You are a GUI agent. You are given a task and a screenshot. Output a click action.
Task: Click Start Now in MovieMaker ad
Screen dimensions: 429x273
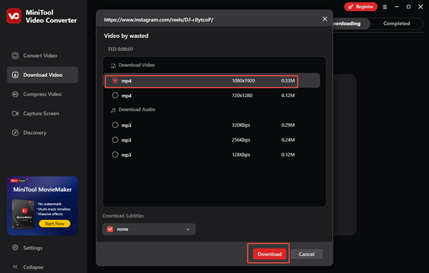[54, 223]
